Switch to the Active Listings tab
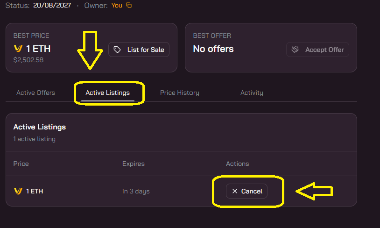380x228 pixels. pyautogui.click(x=107, y=93)
